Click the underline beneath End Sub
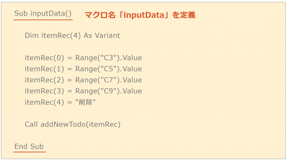 [x=29, y=152]
